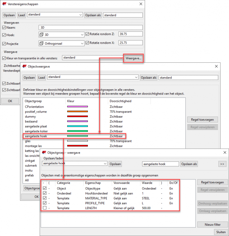This screenshot has width=229, height=236.
Task: Click the glas white color swatch
Action: click(x=78, y=141)
